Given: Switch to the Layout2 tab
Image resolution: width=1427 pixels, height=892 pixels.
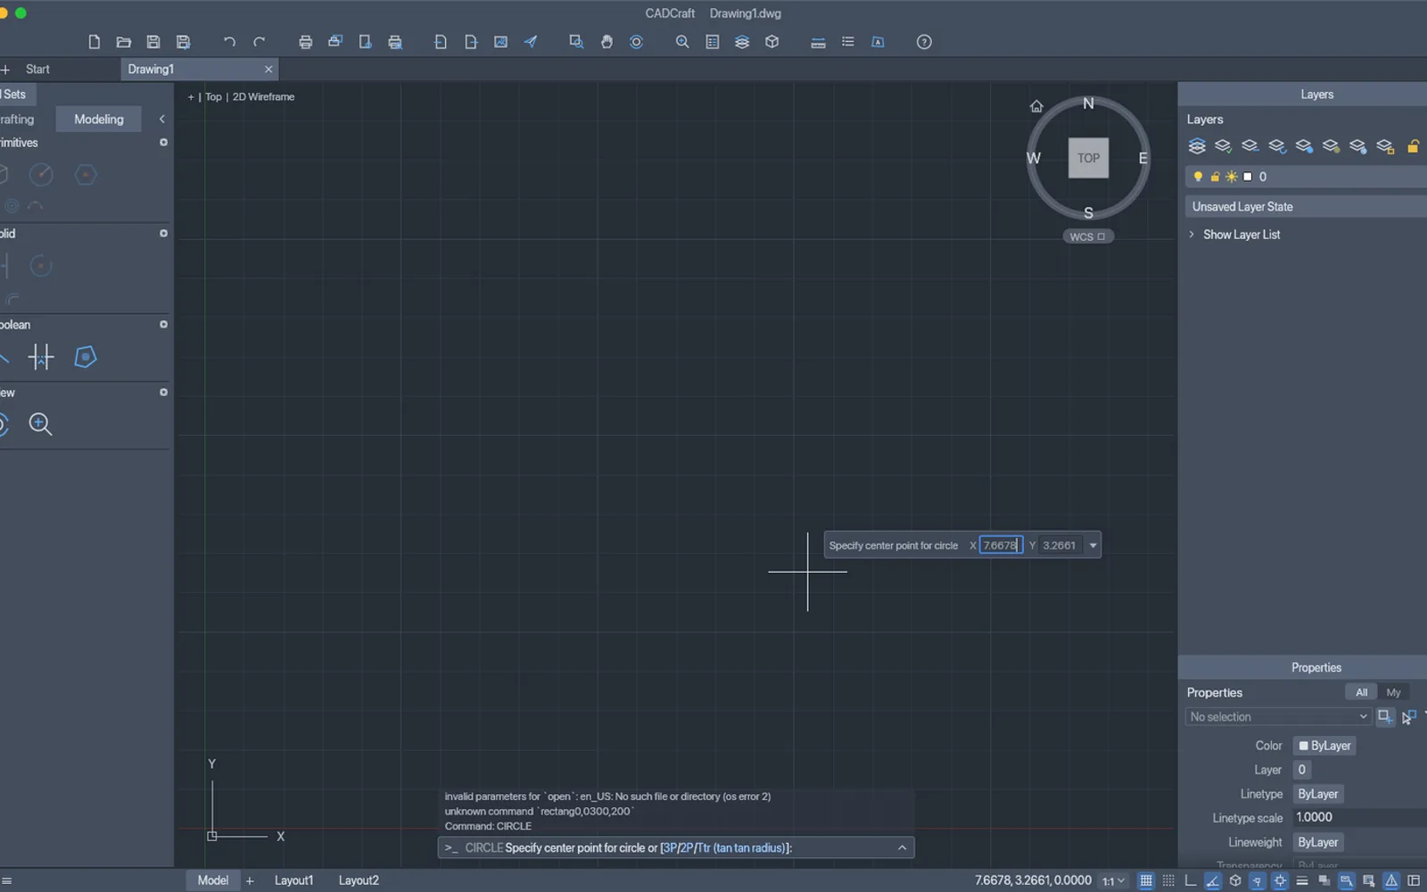Looking at the screenshot, I should tap(359, 880).
